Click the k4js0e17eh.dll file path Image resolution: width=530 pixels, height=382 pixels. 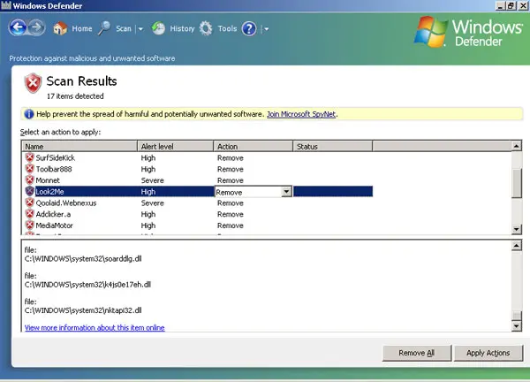[87, 285]
